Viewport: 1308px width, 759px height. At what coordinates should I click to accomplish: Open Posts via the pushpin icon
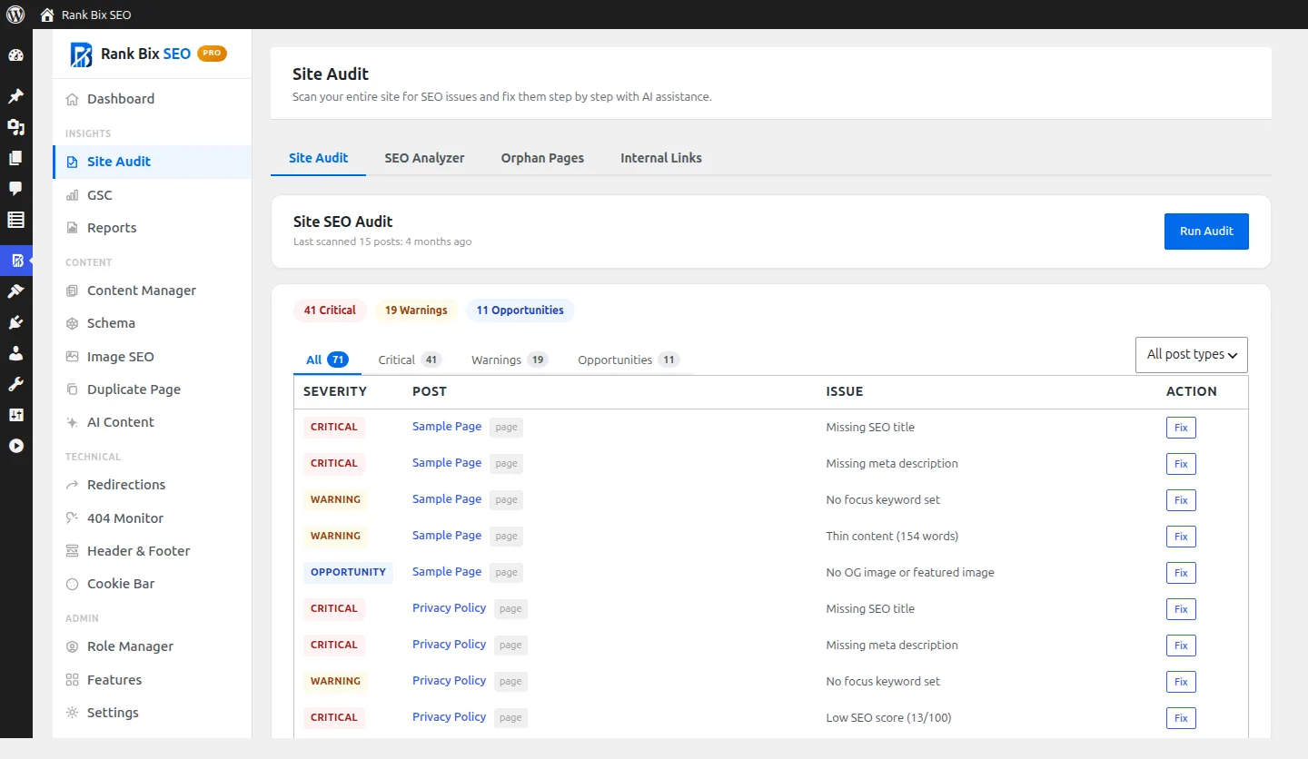pos(15,96)
